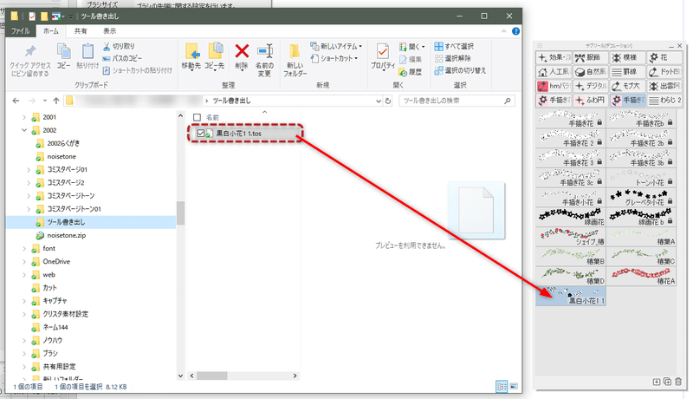Refresh the Explorer address bar location
693x399 pixels.
click(x=387, y=101)
